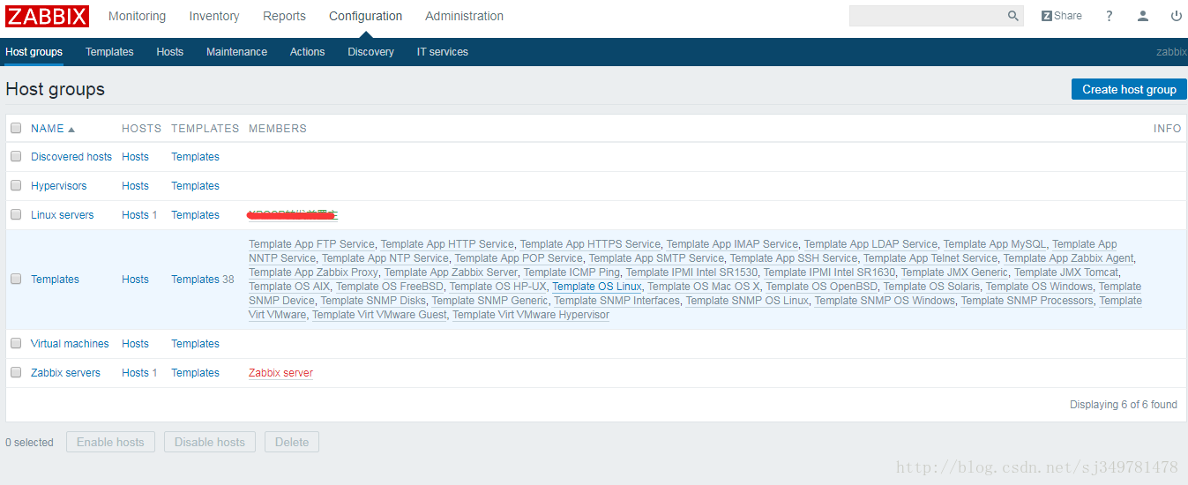Image resolution: width=1188 pixels, height=485 pixels.
Task: Click the Delete button
Action: pyautogui.click(x=292, y=442)
